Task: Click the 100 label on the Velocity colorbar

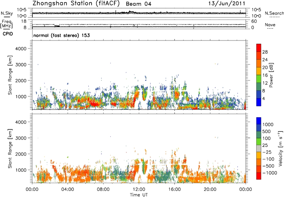Action: point(266,138)
